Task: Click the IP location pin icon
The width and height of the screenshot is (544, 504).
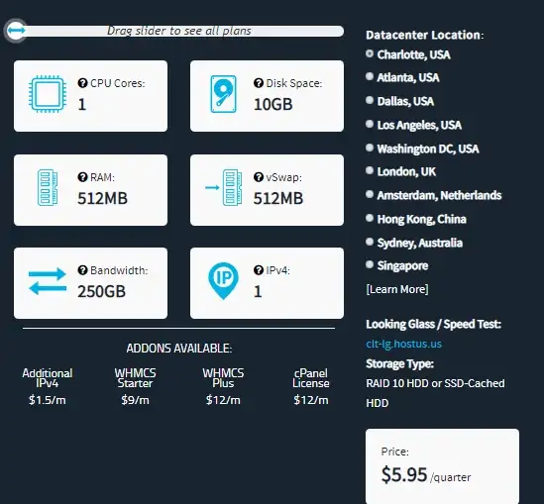Action: 223,281
